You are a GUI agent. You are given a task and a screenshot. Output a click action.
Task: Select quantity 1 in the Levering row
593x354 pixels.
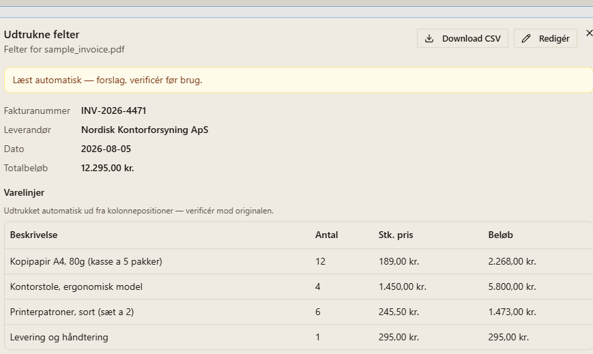[x=318, y=337]
